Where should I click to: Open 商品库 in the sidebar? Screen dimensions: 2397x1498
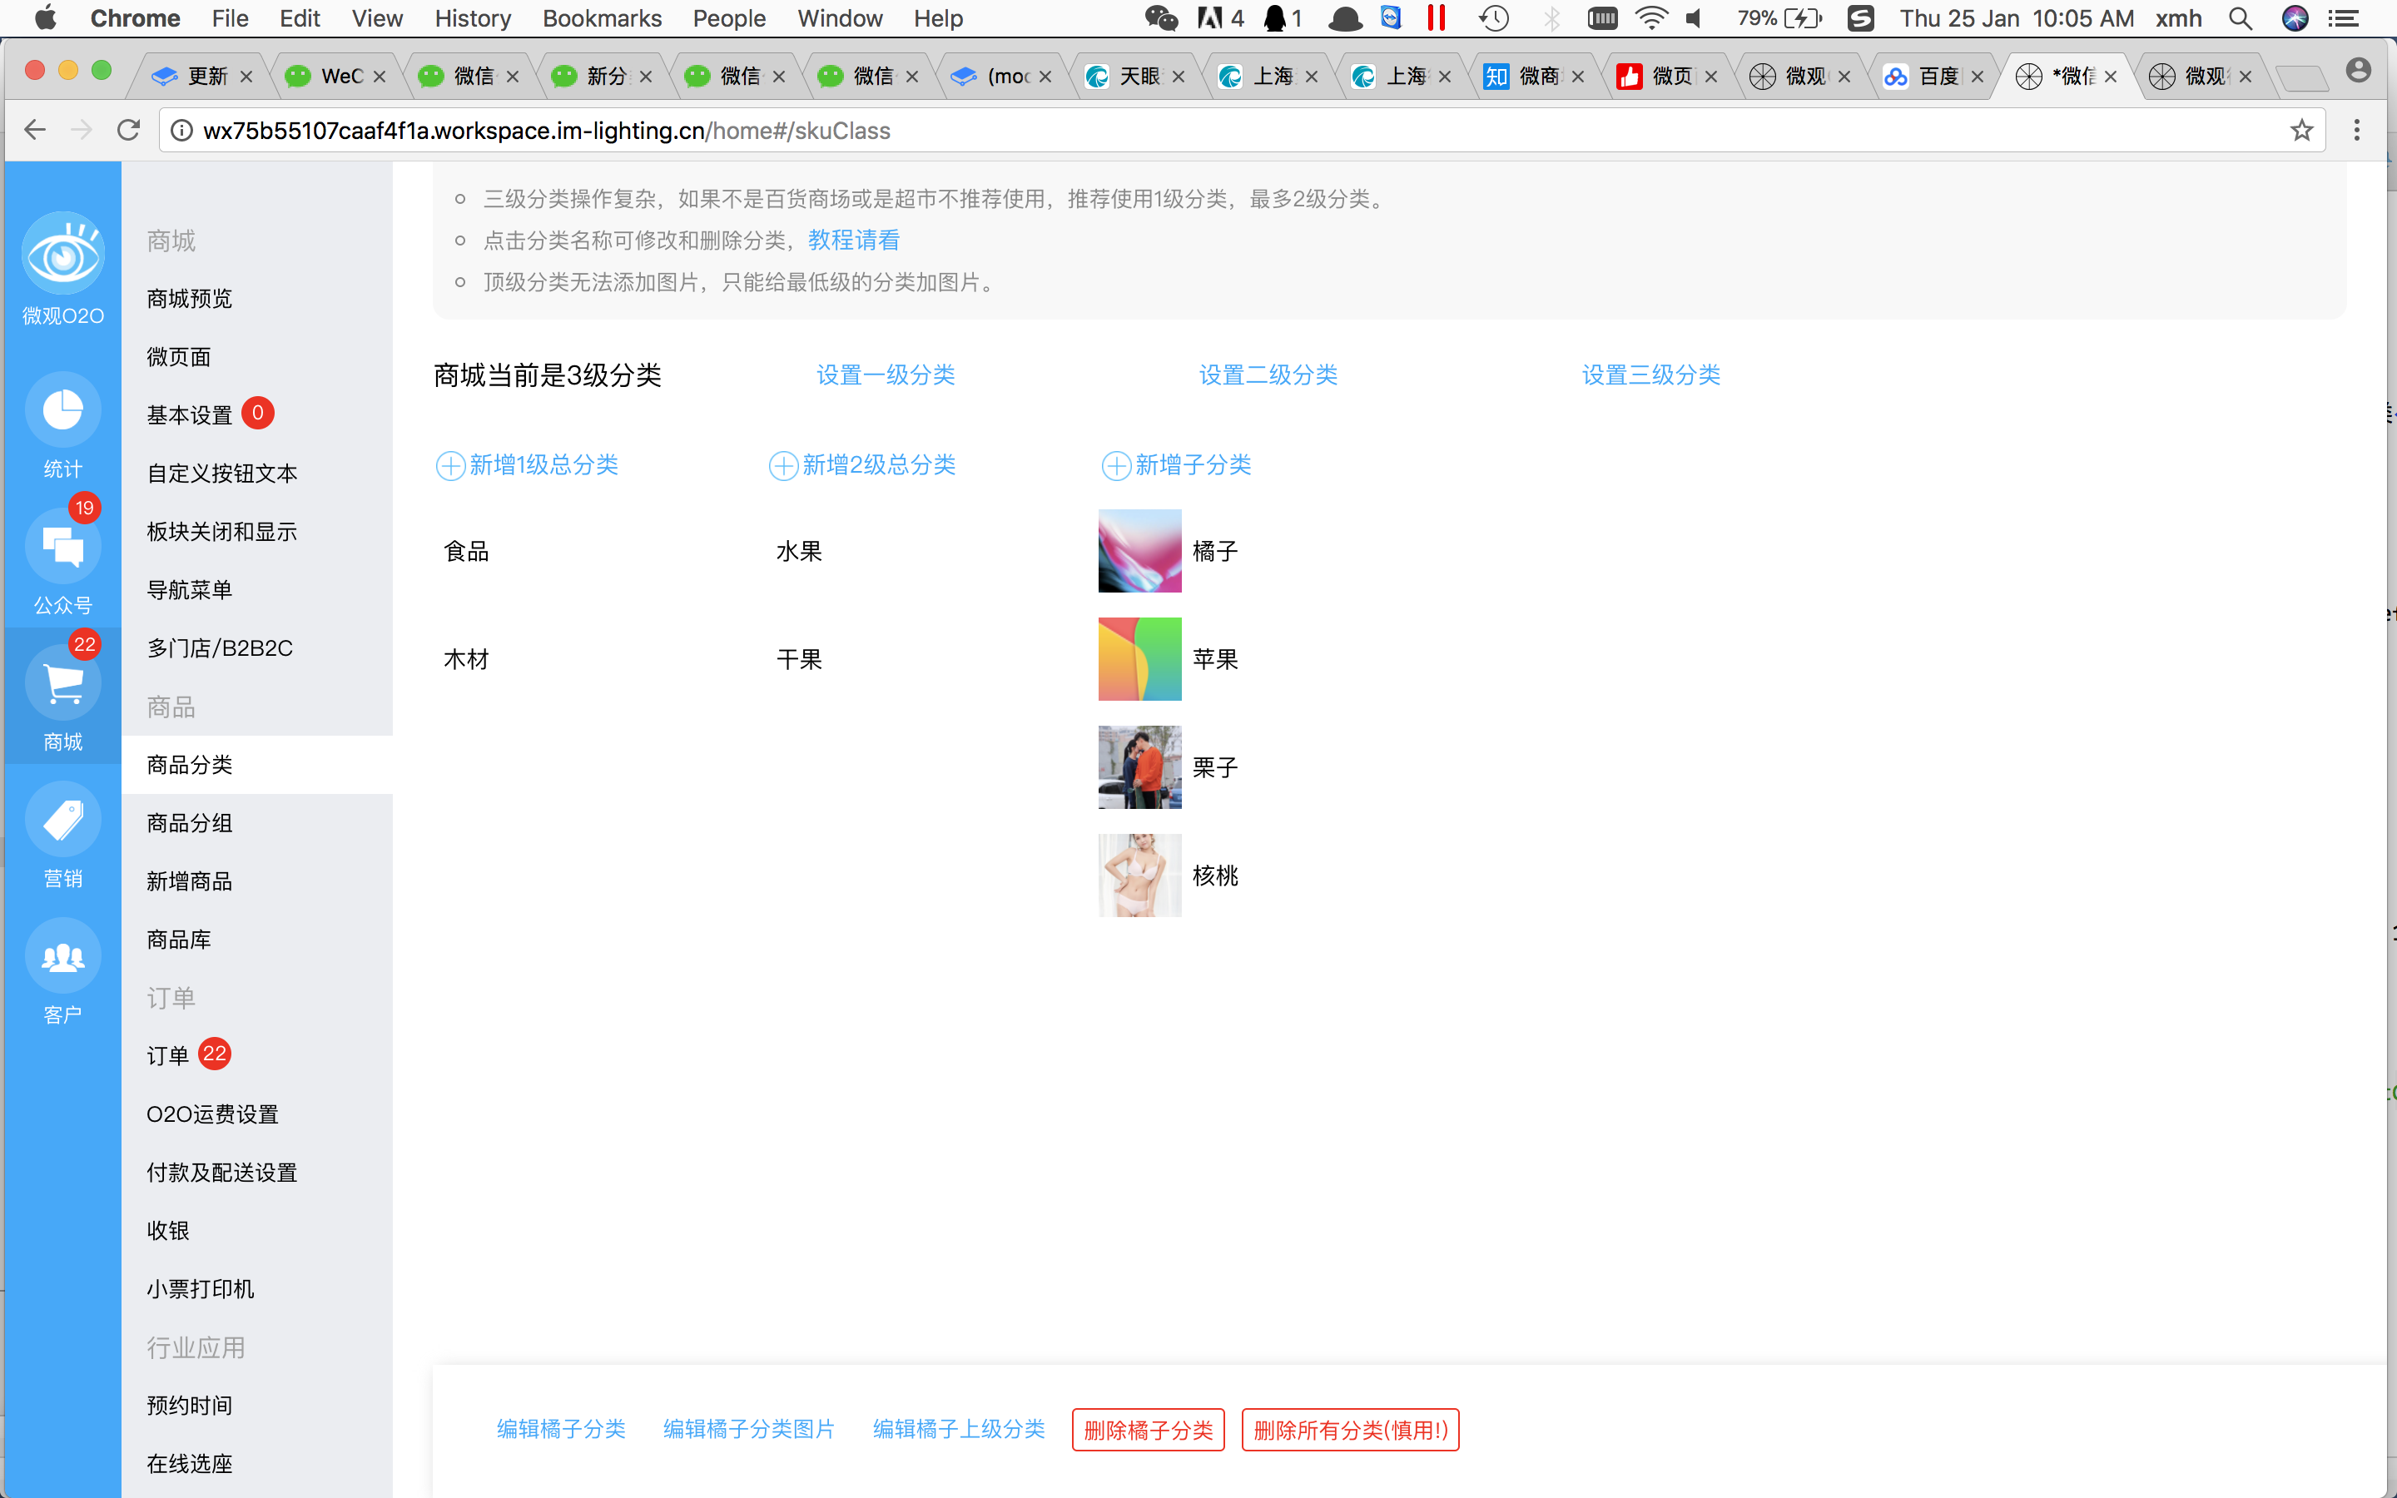click(178, 940)
